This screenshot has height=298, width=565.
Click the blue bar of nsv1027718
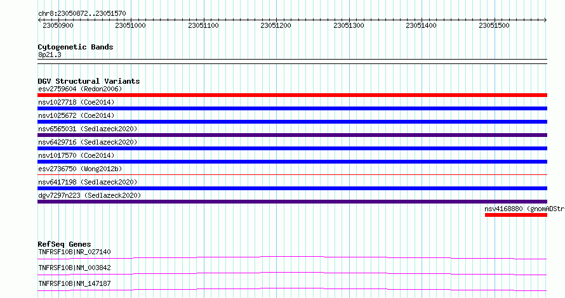coord(292,108)
